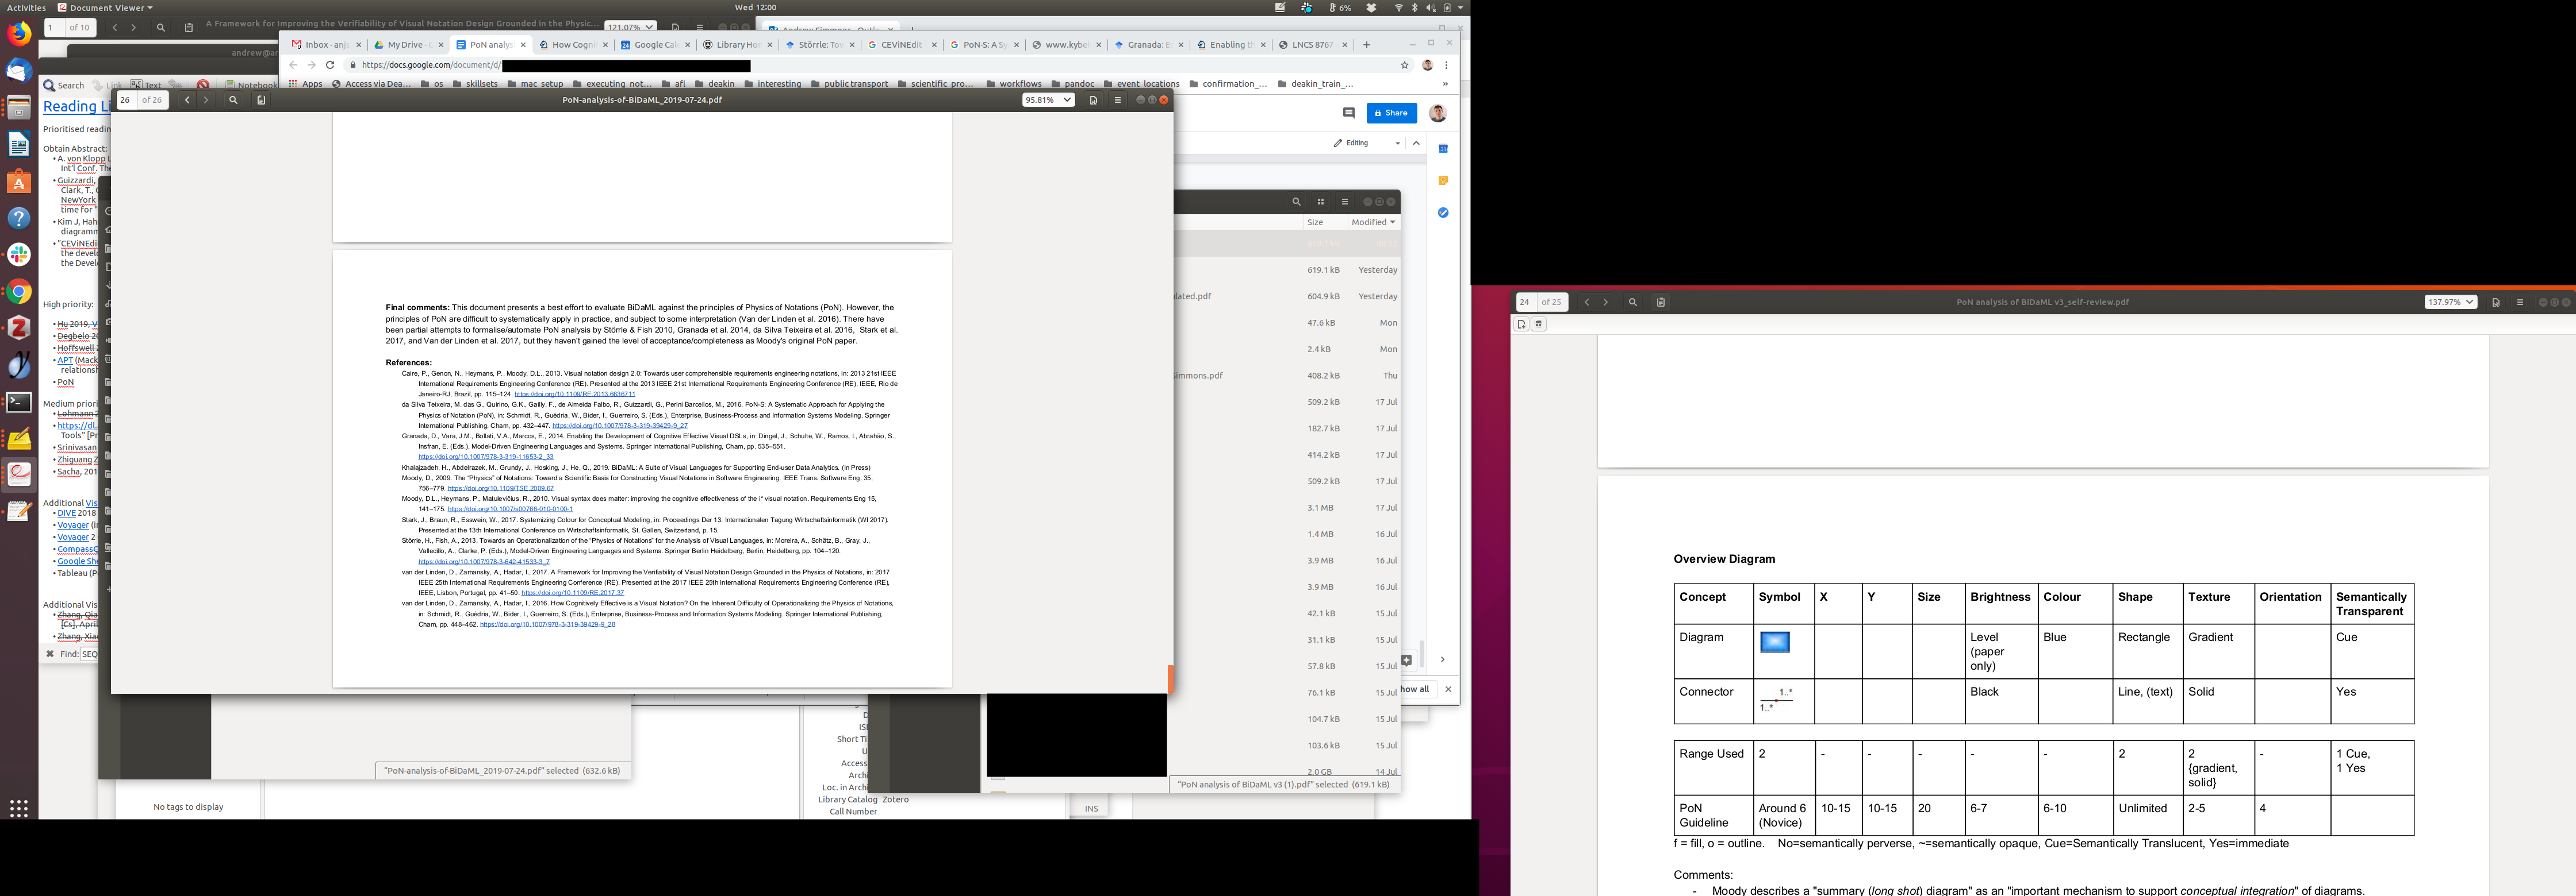Go to previous page in 26-page PDF viewer
Screen dimensions: 2576x896
[x=187, y=100]
